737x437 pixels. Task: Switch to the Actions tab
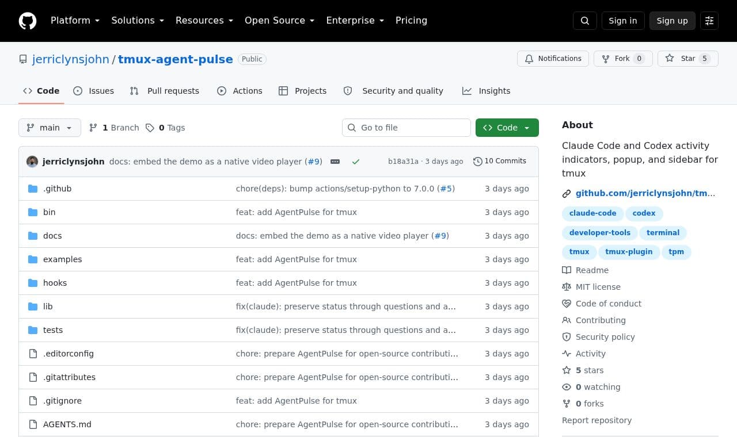pyautogui.click(x=240, y=91)
